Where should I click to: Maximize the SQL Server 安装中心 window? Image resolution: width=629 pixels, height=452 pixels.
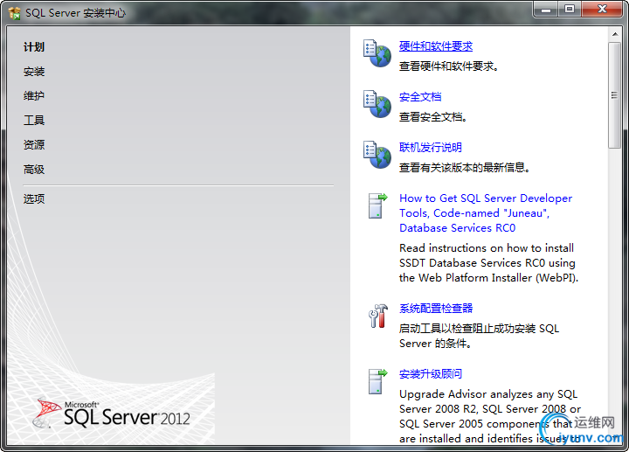pyautogui.click(x=570, y=10)
